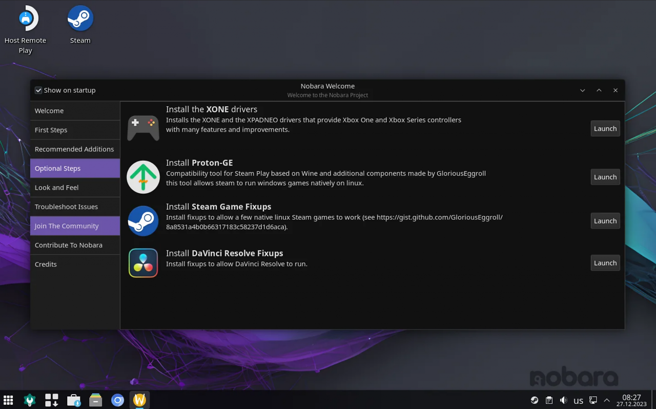Select the Optional Steps section
This screenshot has width=656, height=409.
(x=75, y=168)
